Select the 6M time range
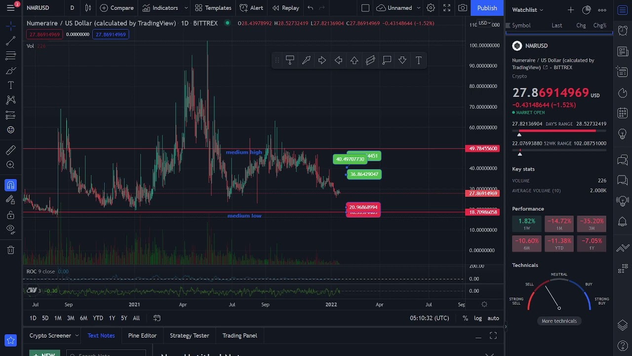632x356 pixels. (83, 318)
